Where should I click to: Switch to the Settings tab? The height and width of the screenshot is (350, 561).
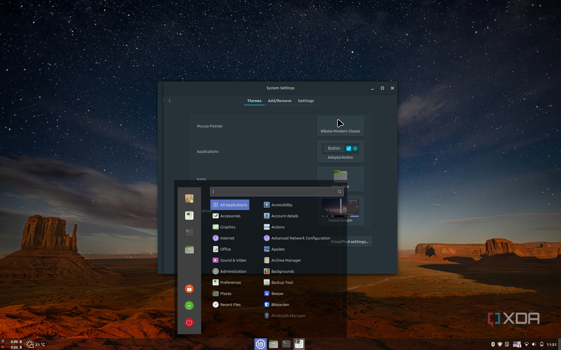(306, 101)
